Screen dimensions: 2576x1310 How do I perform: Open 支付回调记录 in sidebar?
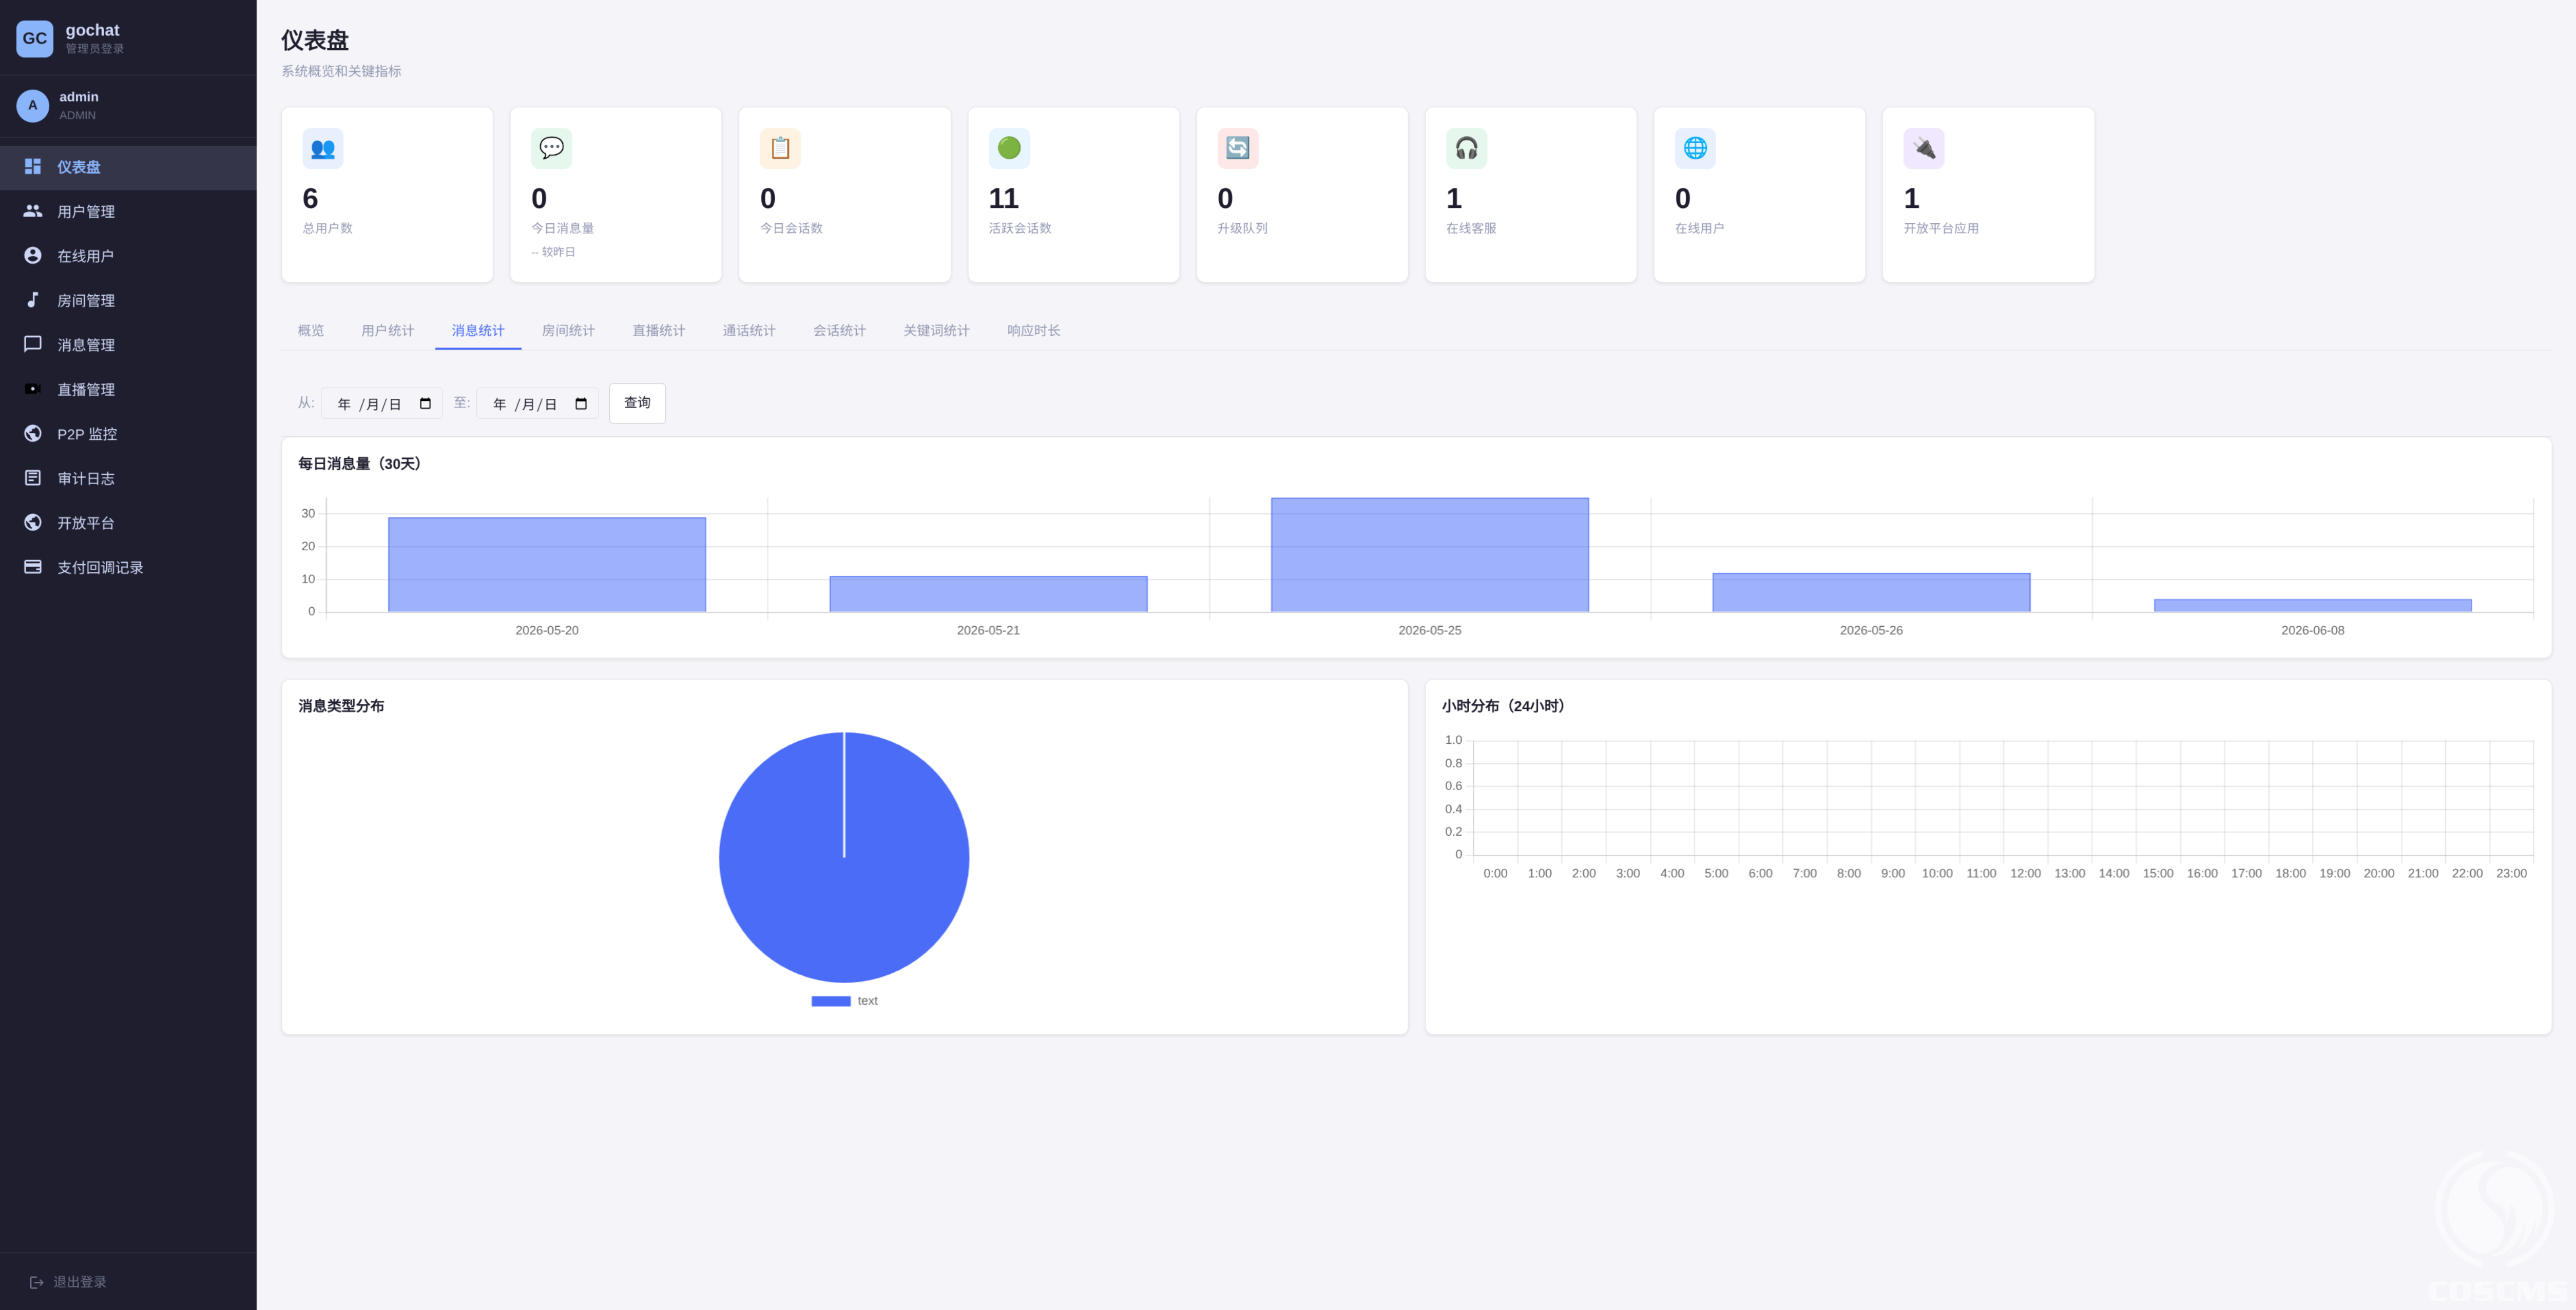128,567
